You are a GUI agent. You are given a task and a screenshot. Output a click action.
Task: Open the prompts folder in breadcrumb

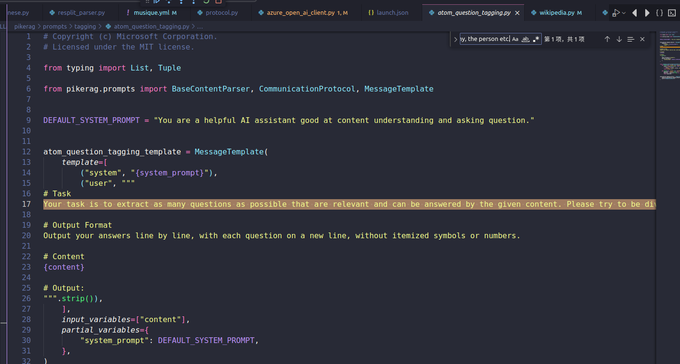(x=55, y=27)
